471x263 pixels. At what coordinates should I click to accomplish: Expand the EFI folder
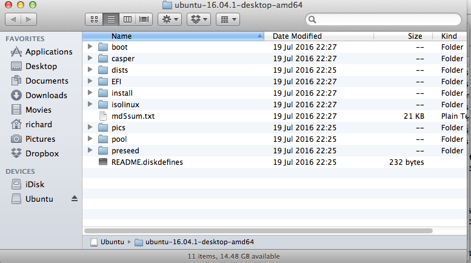click(x=90, y=81)
